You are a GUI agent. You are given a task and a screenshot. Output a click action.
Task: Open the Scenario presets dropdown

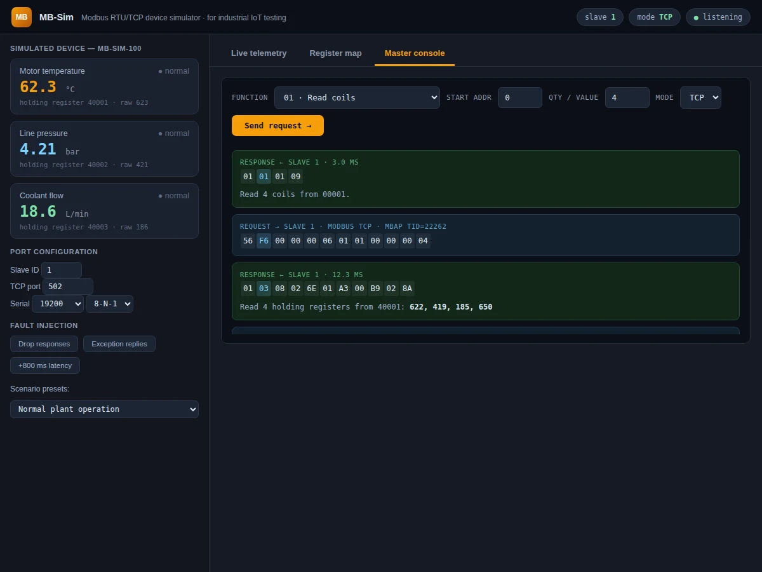point(104,409)
